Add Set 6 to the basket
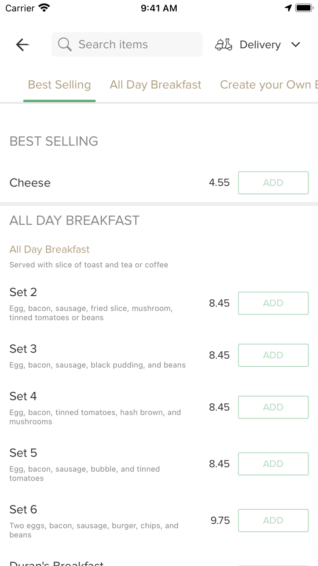318x566 pixels. click(273, 521)
